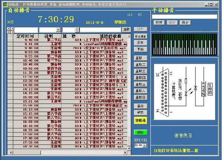Add a schedule entry with 添加

click(141, 43)
